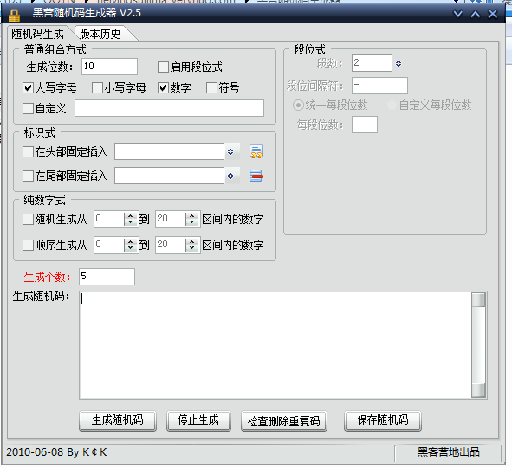Click the add header list icon
Viewport: 512px width, 467px height.
tap(256, 151)
